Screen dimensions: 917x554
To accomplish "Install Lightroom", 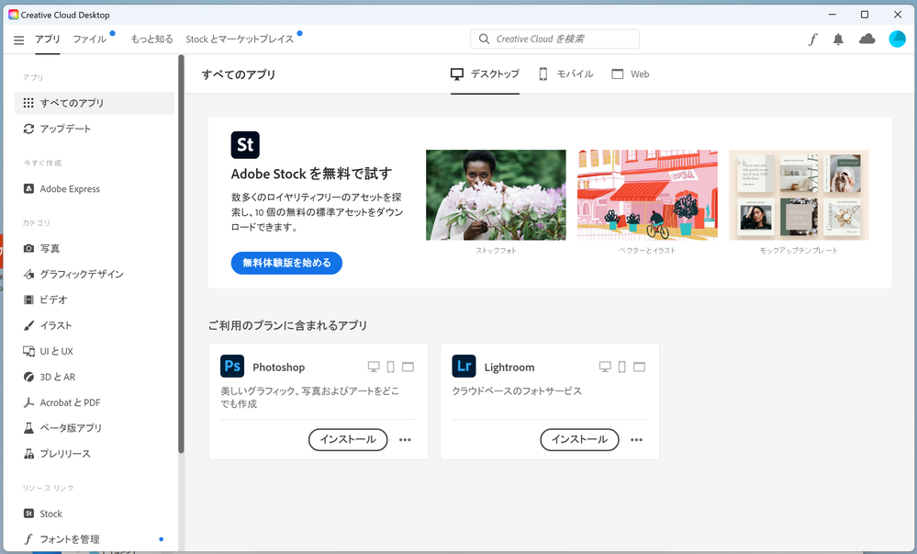I will click(579, 440).
